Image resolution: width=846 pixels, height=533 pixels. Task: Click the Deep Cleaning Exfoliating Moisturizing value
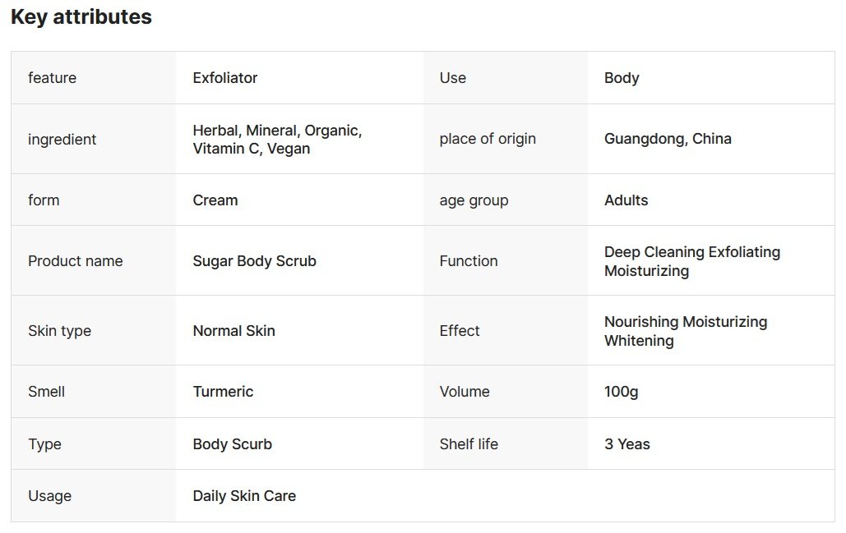691,261
